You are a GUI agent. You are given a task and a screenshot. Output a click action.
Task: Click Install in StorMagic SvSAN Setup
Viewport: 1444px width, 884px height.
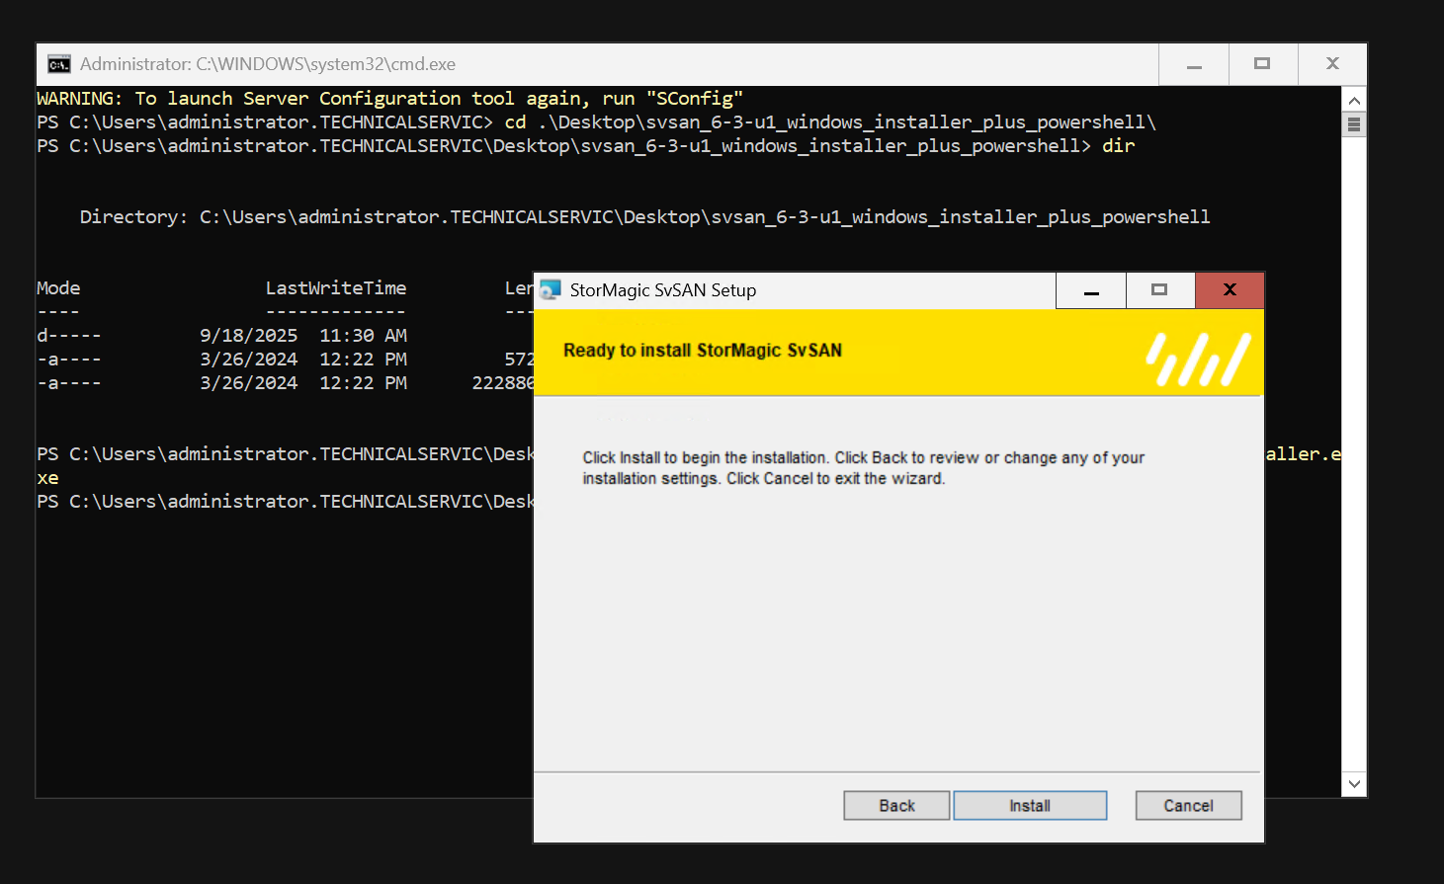coord(1030,805)
